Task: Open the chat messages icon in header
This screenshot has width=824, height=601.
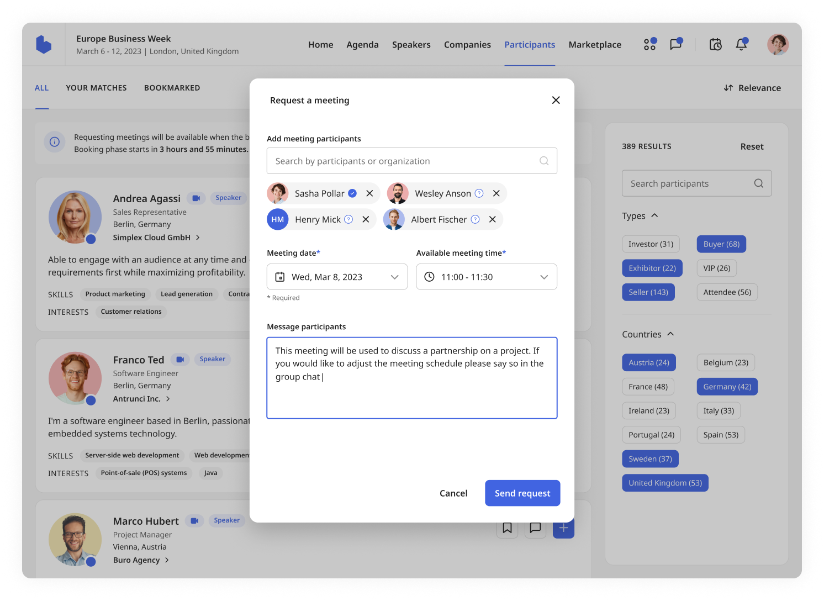Action: tap(675, 45)
